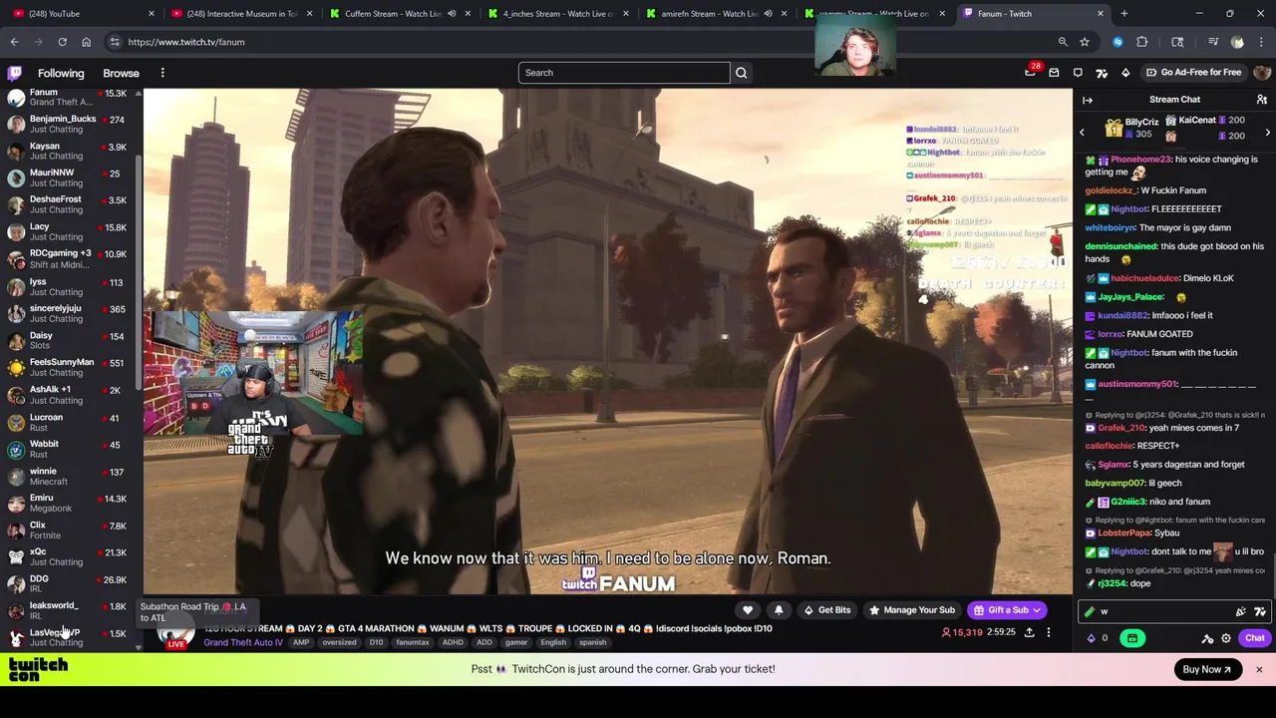
Task: Send message with Chat button
Action: coord(1254,638)
